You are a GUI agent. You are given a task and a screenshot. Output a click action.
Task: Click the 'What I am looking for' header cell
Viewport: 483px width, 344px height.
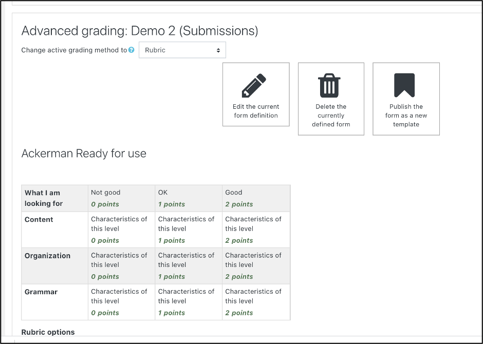[x=44, y=198]
